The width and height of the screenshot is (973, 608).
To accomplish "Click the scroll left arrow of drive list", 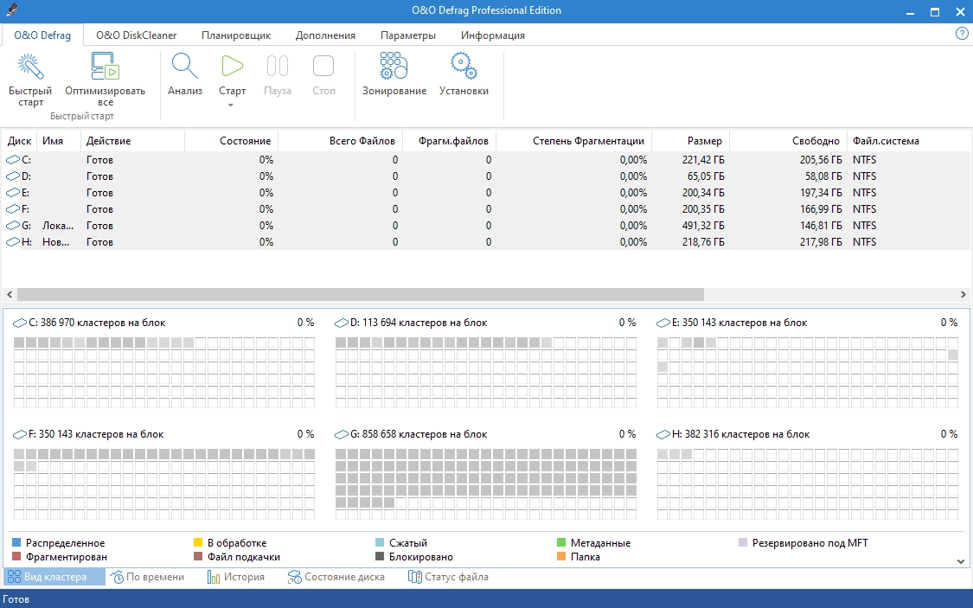I will coord(10,294).
